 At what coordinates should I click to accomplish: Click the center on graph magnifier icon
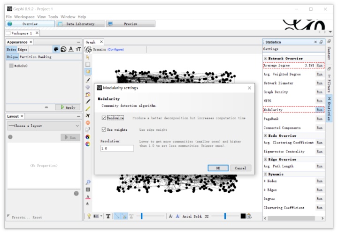[88, 182]
